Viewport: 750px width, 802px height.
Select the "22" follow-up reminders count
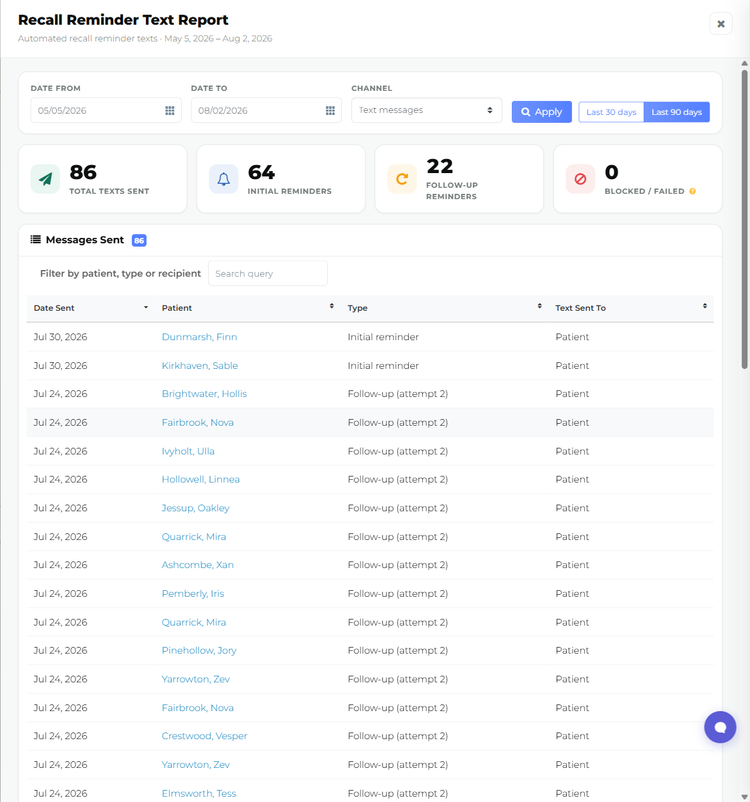(x=440, y=166)
